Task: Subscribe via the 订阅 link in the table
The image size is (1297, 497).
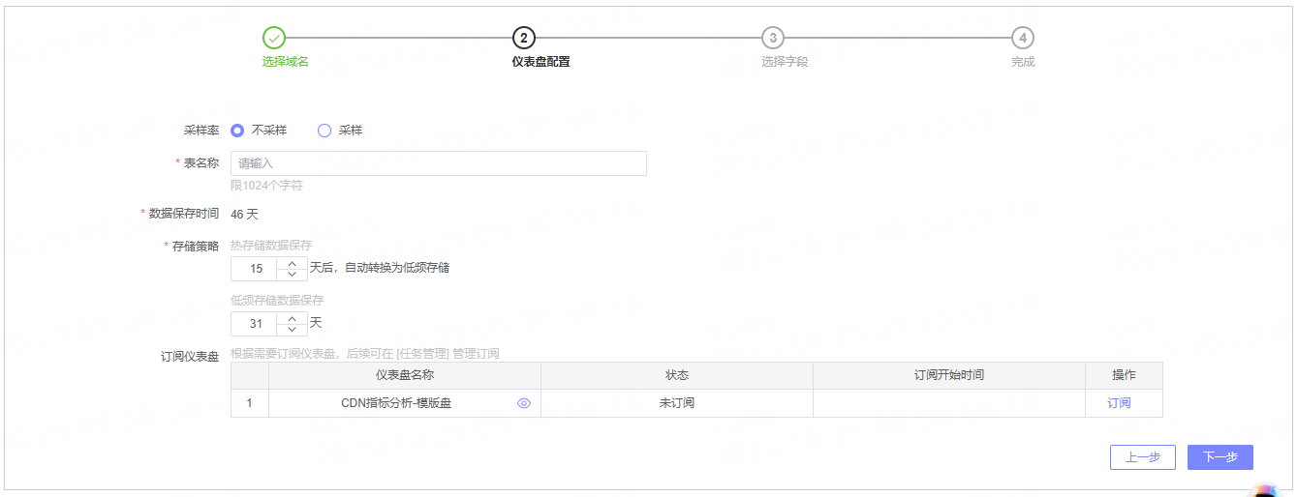Action: [x=1119, y=403]
